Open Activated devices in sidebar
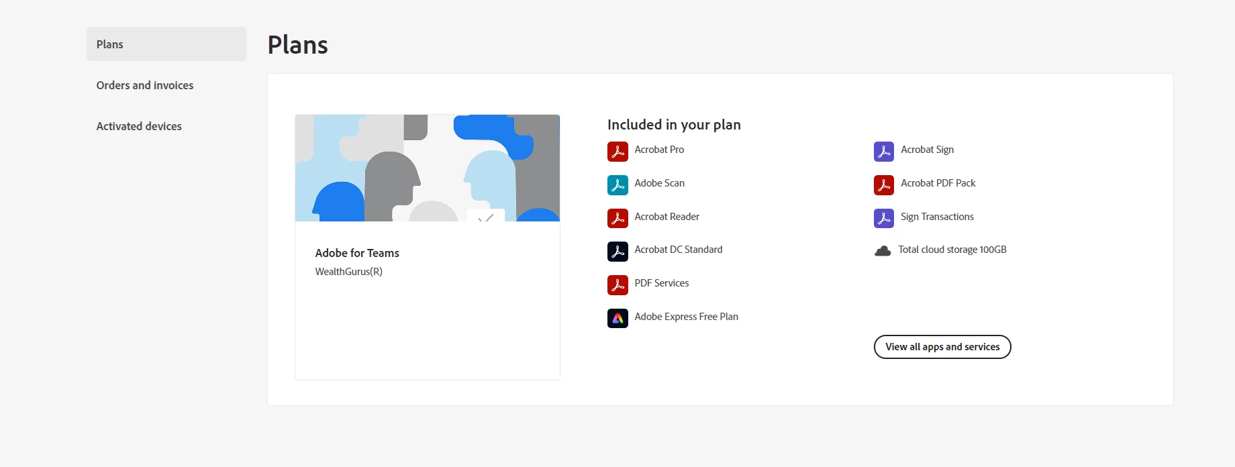 pos(139,126)
